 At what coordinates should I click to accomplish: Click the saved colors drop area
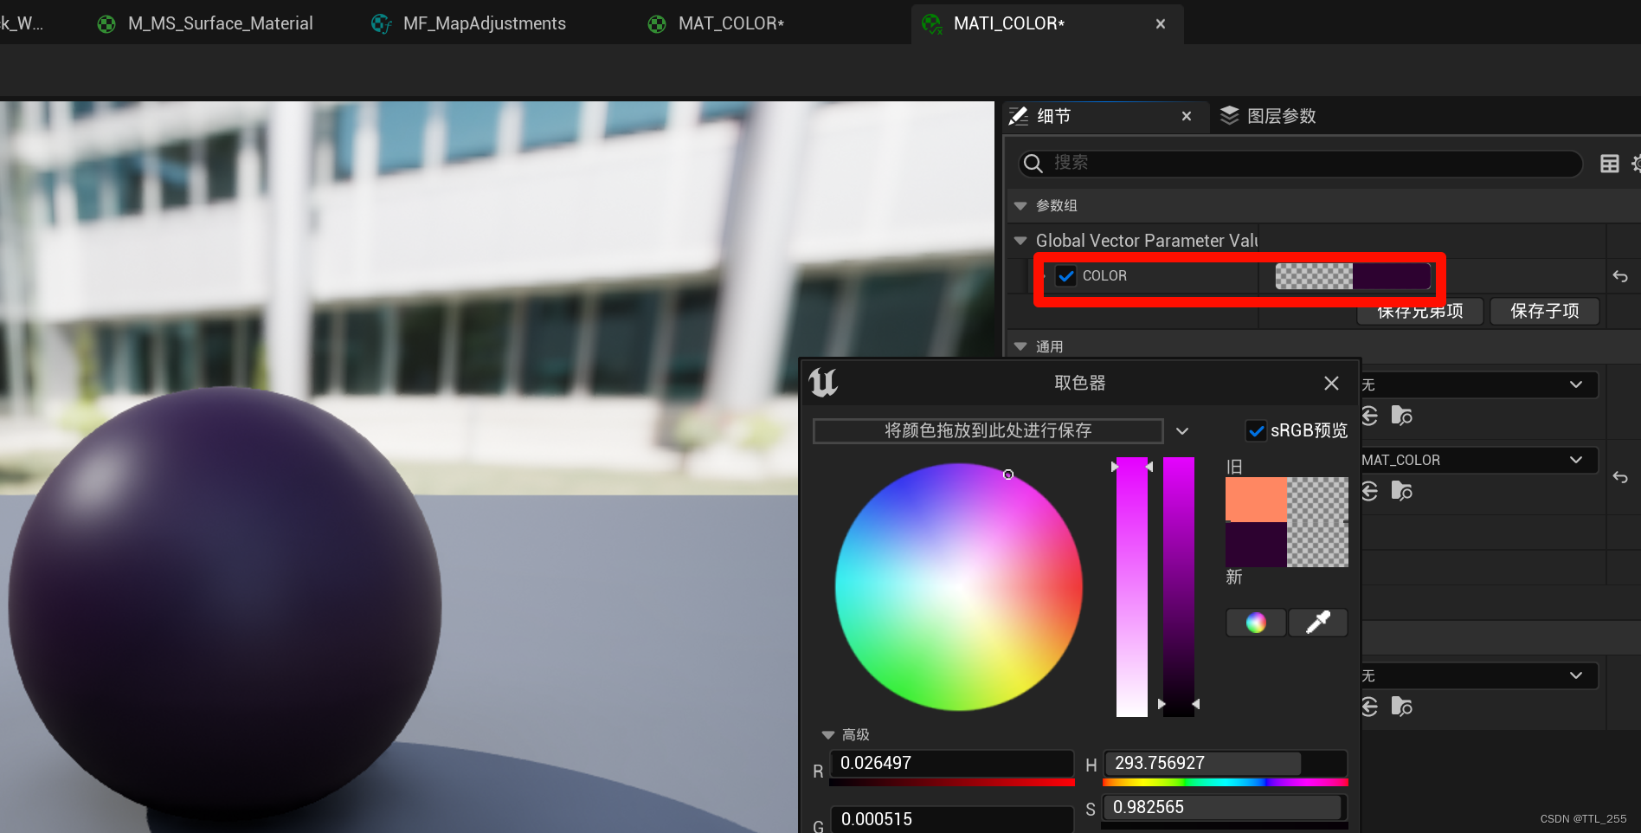pyautogui.click(x=988, y=430)
